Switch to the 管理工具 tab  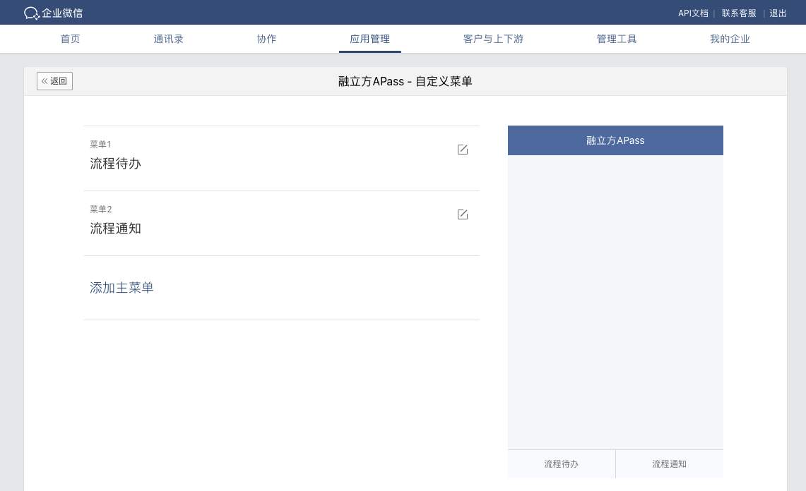(617, 39)
